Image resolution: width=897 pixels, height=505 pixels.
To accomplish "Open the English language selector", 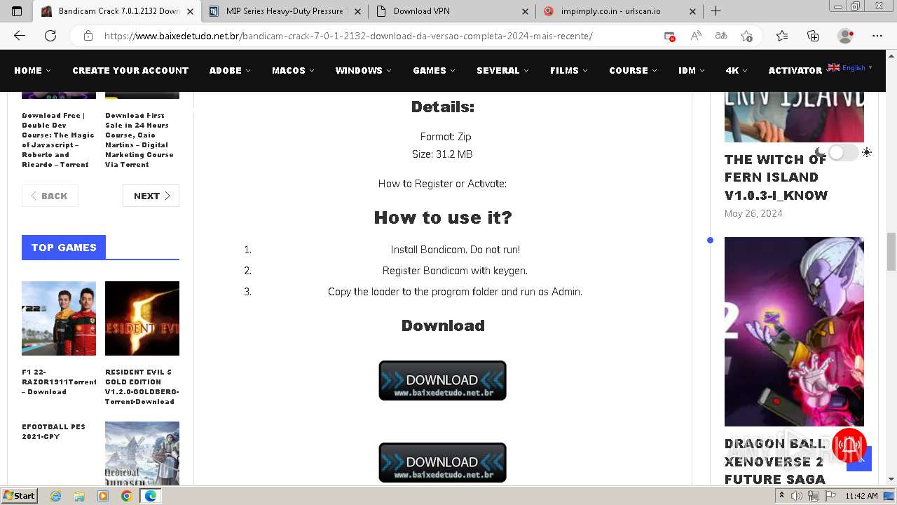I will pyautogui.click(x=850, y=68).
